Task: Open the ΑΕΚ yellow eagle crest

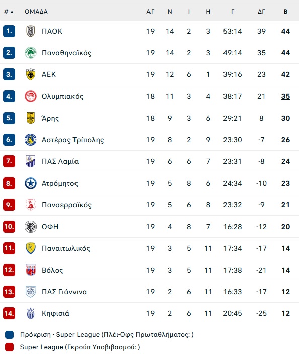Action: coord(31,74)
